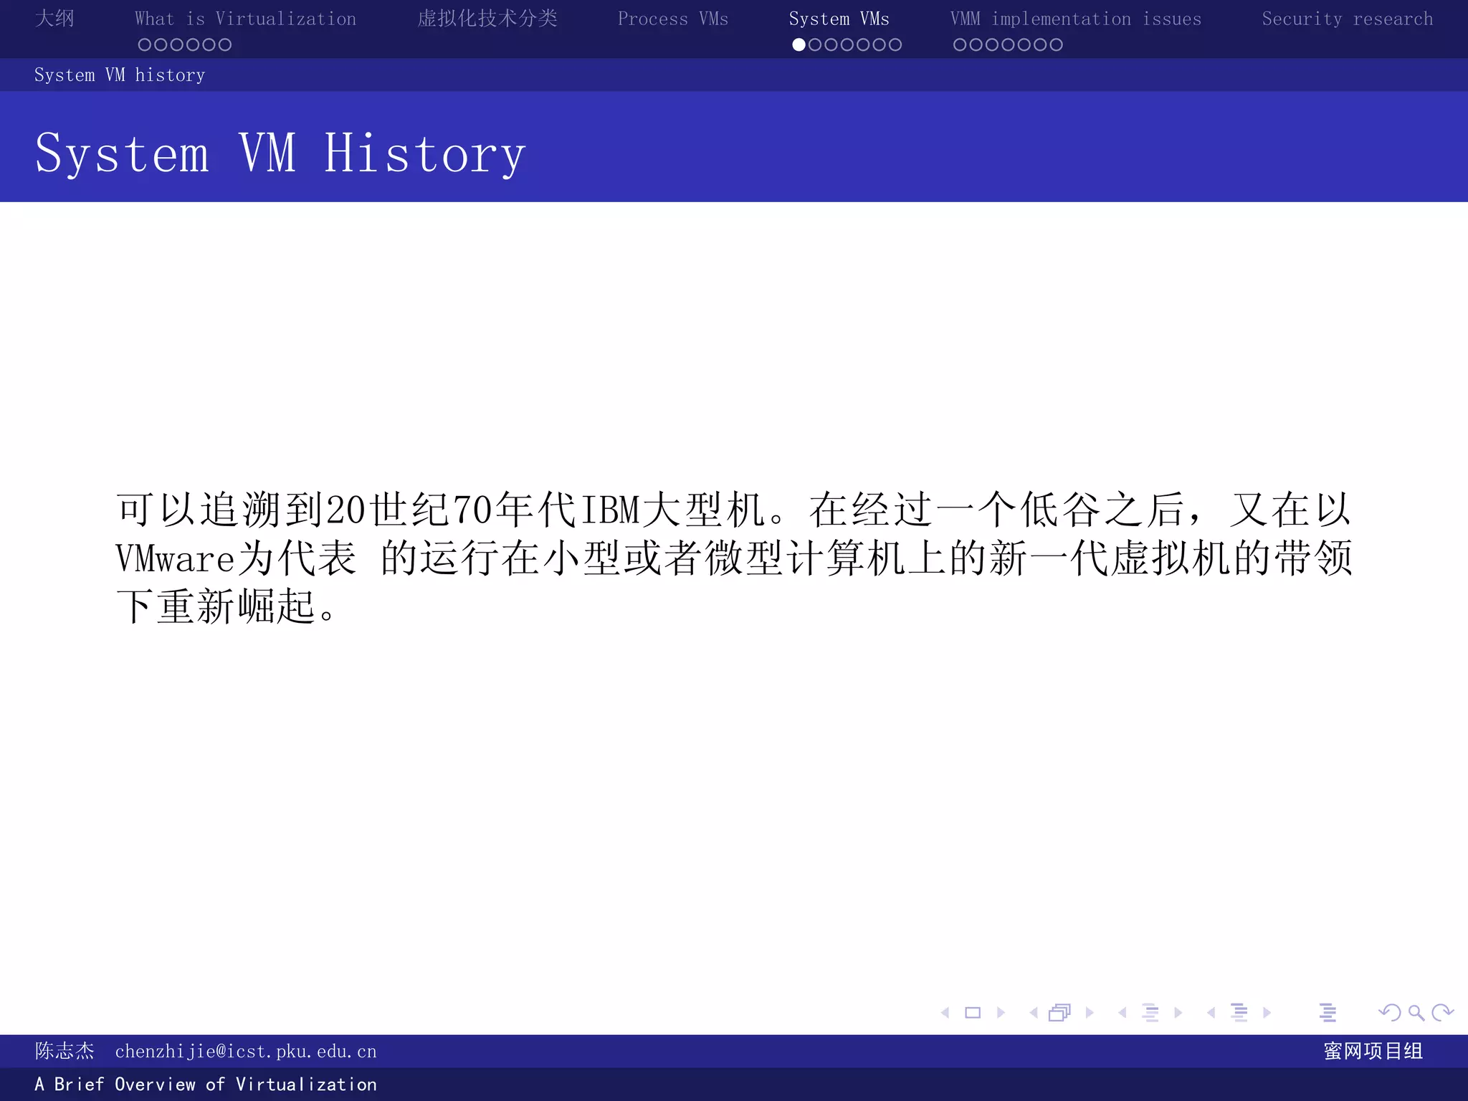Click the stacked frames navigation icon
Screen dimensions: 1468x1101
click(x=1059, y=1012)
